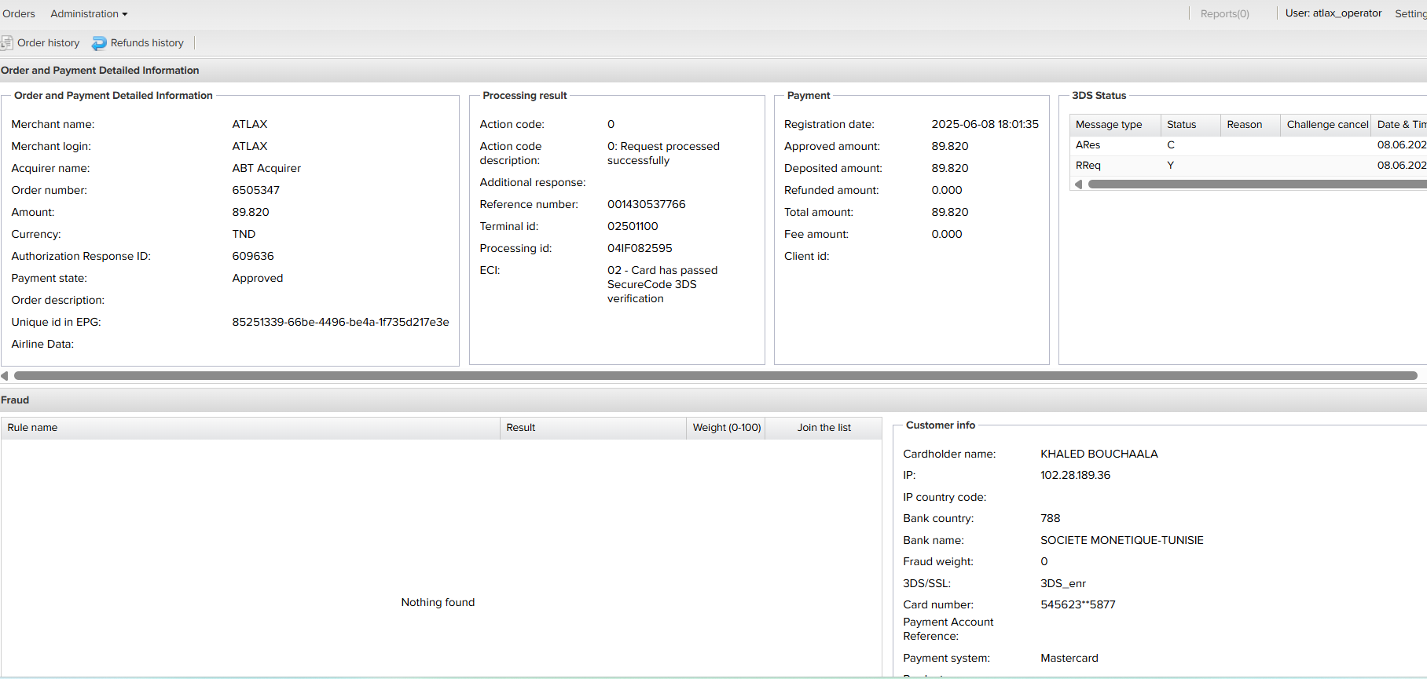Image resolution: width=1427 pixels, height=679 pixels.
Task: Open the Administration dropdown menu
Action: tap(89, 14)
